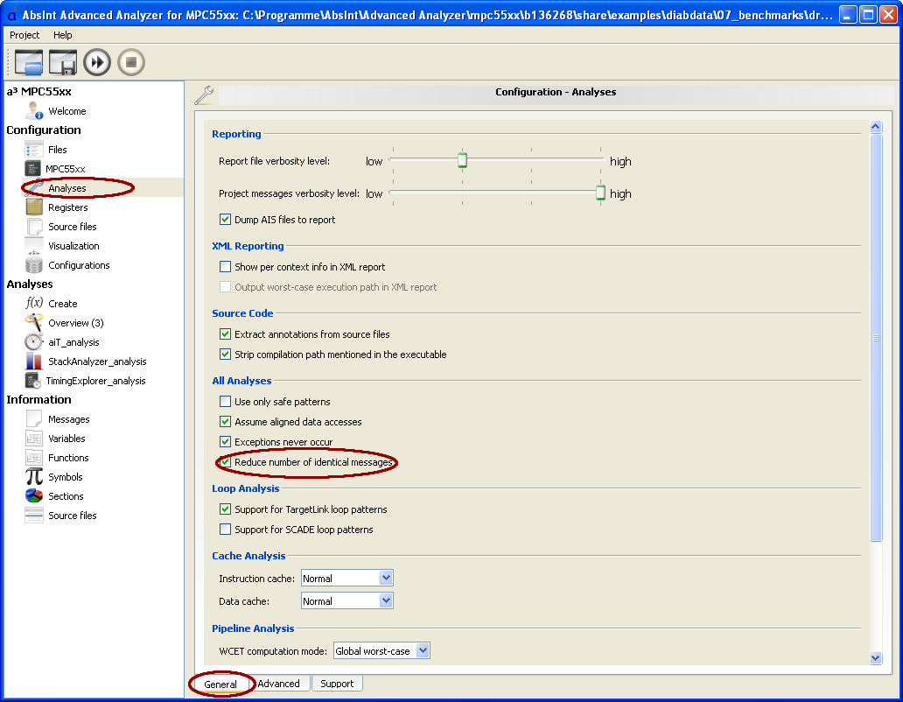Click the Configurations database icon
Viewport: 903px width, 702px height.
tap(34, 265)
